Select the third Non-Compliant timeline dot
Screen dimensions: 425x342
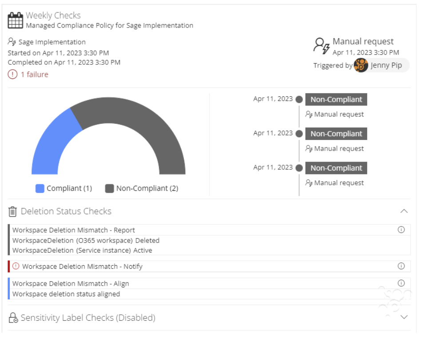tap(299, 168)
